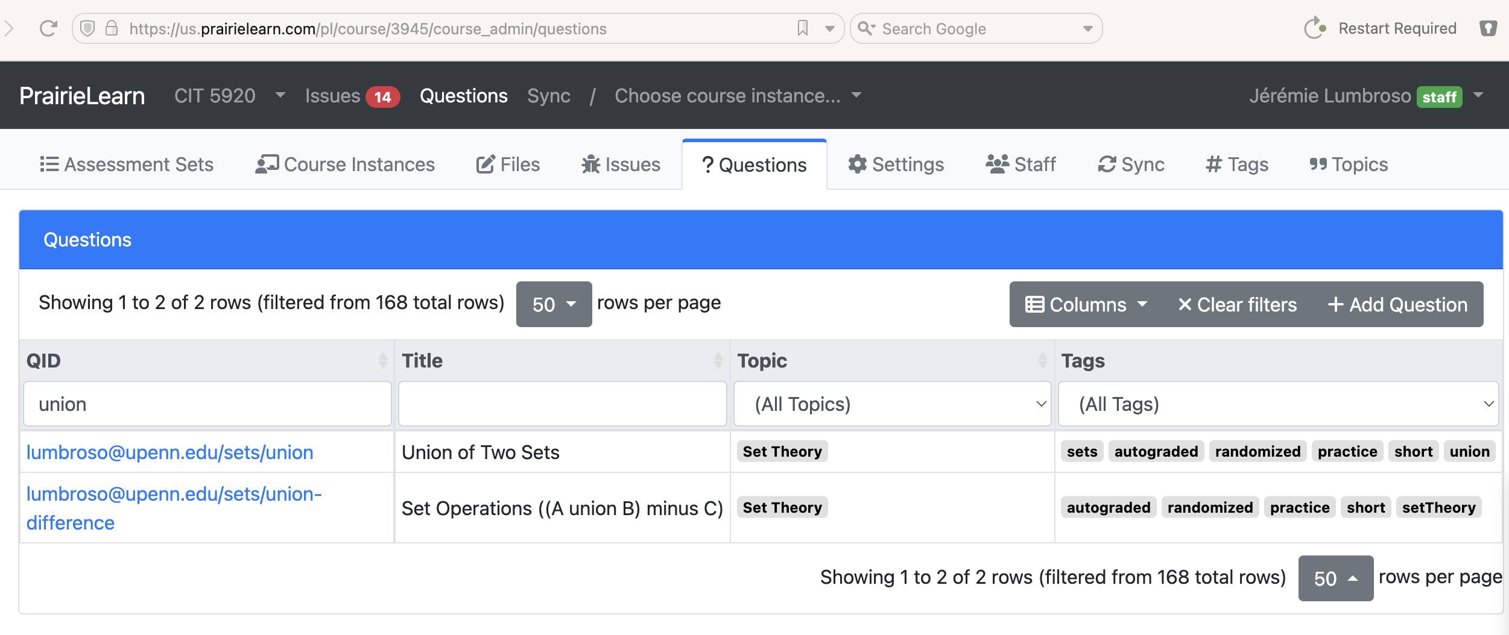
Task: Open the Choose course instance dropdown
Action: coord(736,95)
